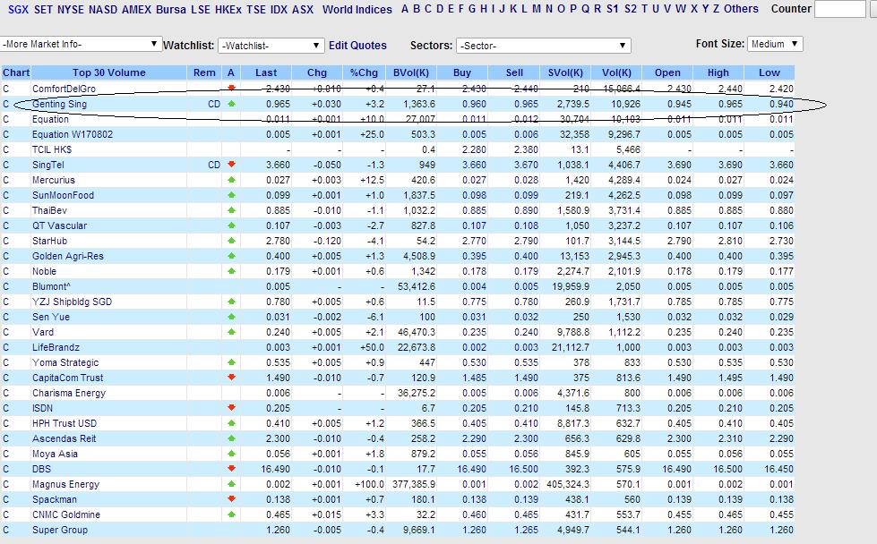Switch to the ASX market
Screen dimensions: 877x544
tap(303, 10)
